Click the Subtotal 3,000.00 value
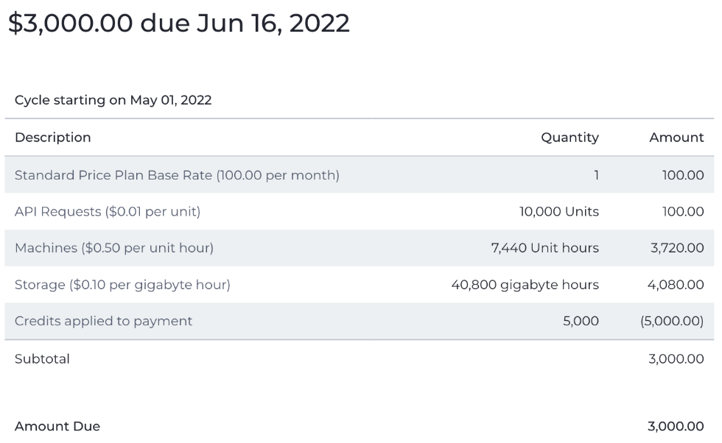 point(676,359)
